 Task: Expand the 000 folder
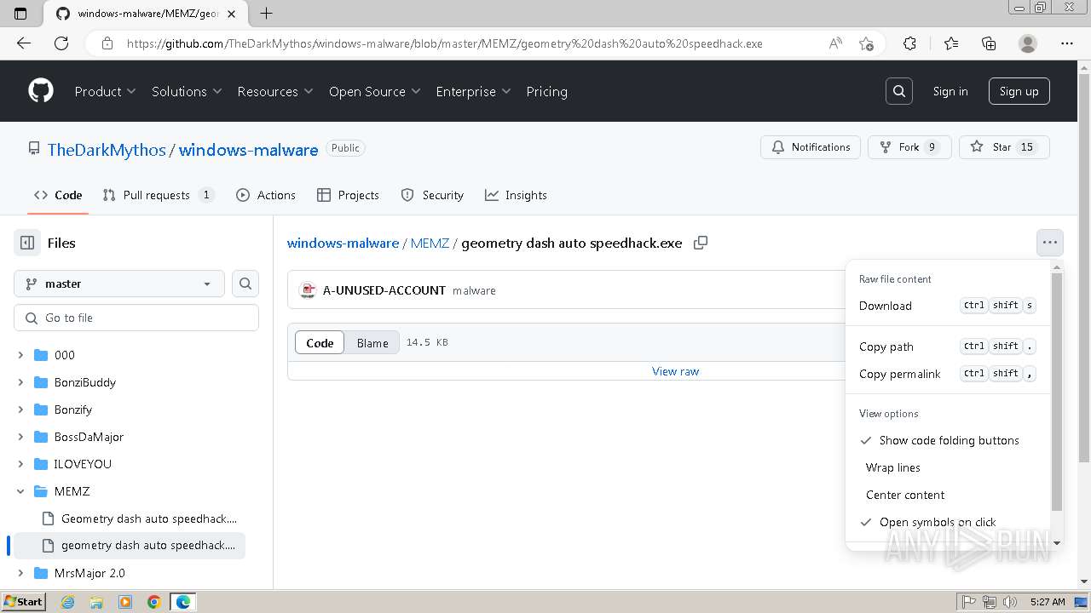(x=20, y=355)
